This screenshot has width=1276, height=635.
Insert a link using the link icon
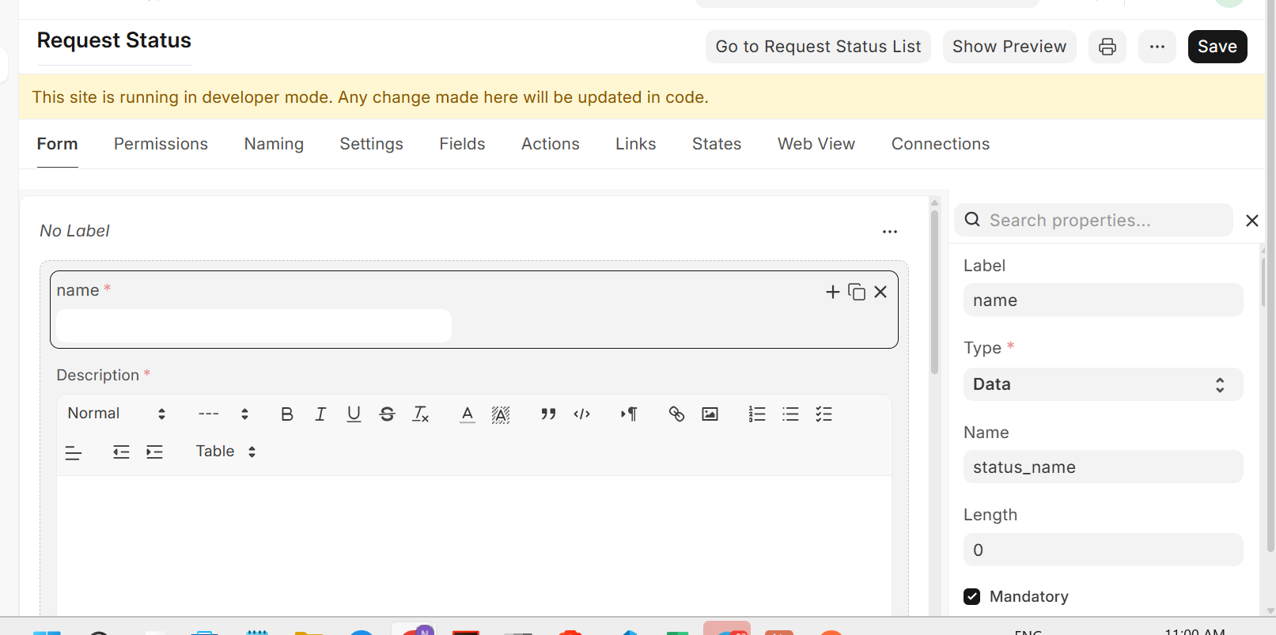coord(676,414)
